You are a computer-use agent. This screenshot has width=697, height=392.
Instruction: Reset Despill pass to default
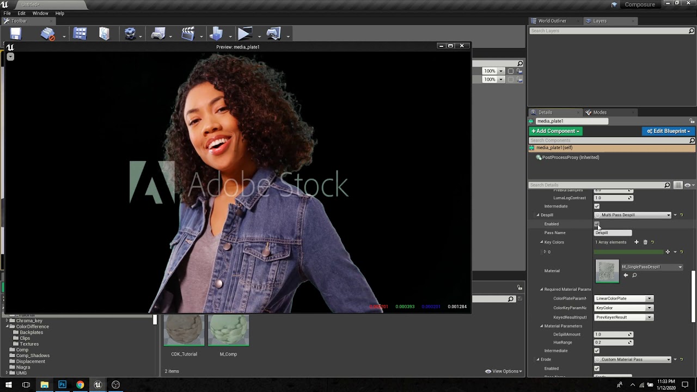(681, 215)
